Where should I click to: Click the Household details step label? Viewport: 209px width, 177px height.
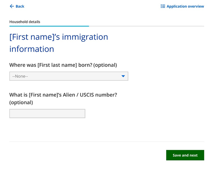25,22
